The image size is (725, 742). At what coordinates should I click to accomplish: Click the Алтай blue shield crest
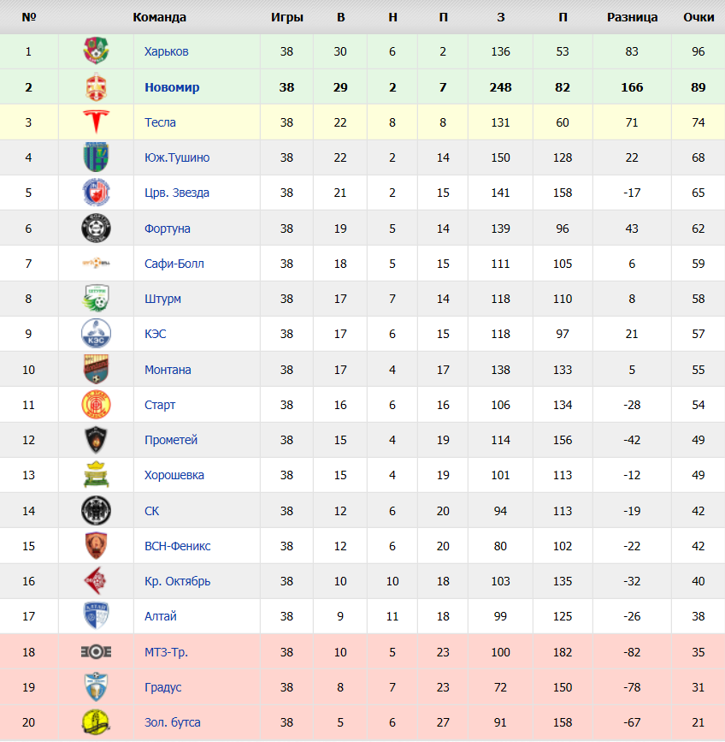[96, 615]
